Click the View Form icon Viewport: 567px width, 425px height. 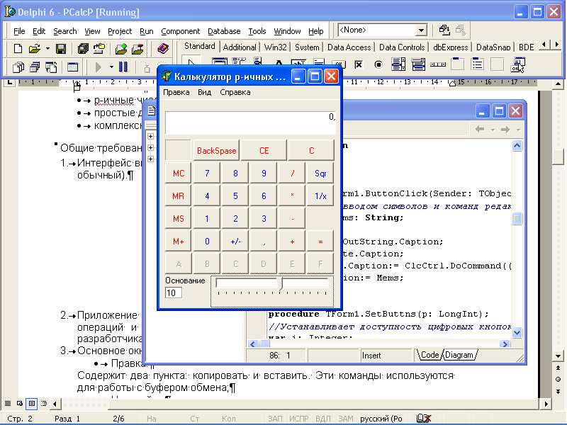point(35,67)
